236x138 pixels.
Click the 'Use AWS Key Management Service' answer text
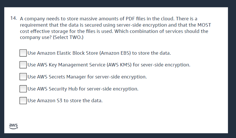pyautogui.click(x=109, y=65)
